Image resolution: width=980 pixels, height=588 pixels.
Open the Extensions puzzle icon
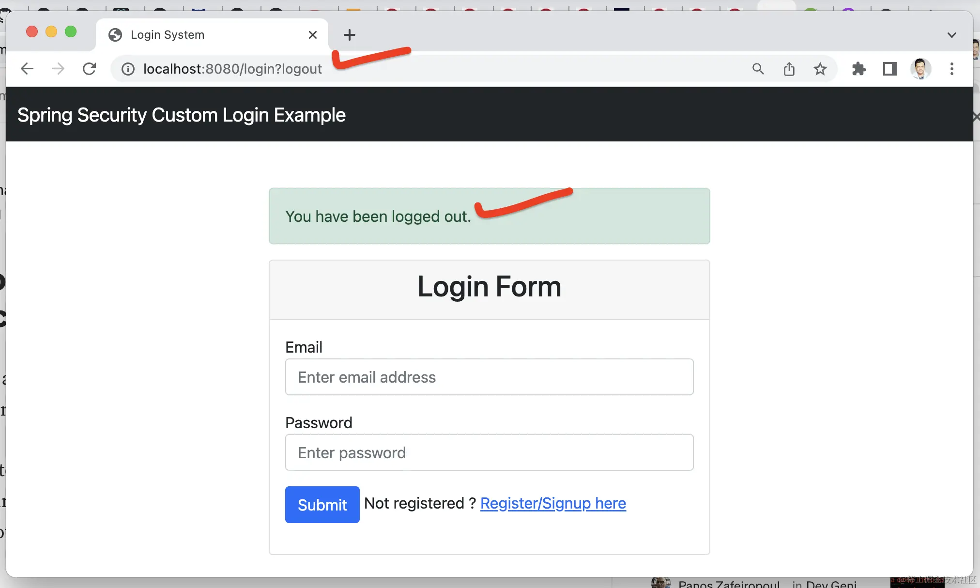[x=859, y=69]
